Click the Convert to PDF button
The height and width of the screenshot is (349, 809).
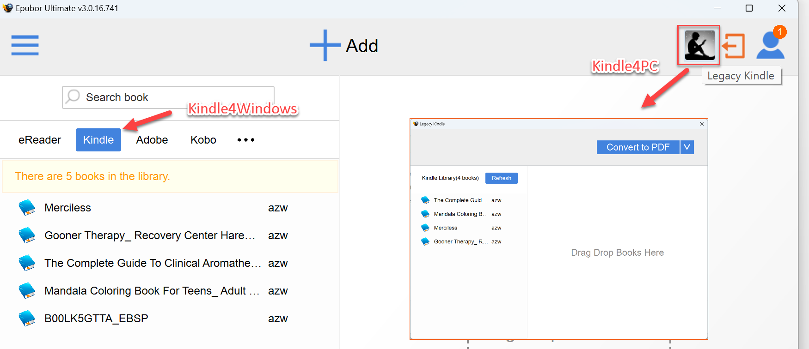tap(638, 147)
